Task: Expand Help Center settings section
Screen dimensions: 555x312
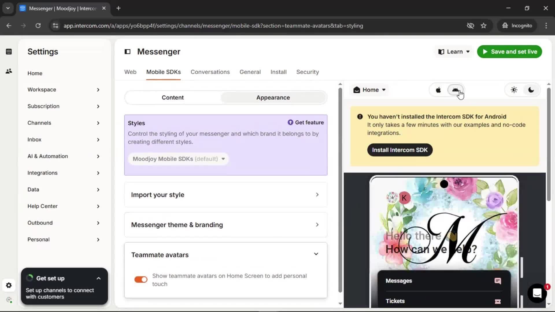Action: coord(64,206)
